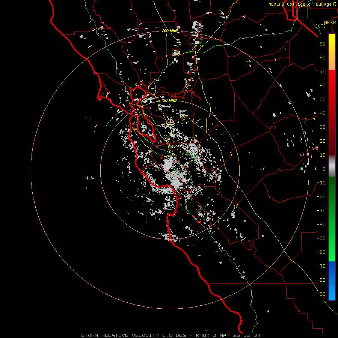Click the -90 knots scale label
The height and width of the screenshot is (338, 338).
click(x=321, y=294)
